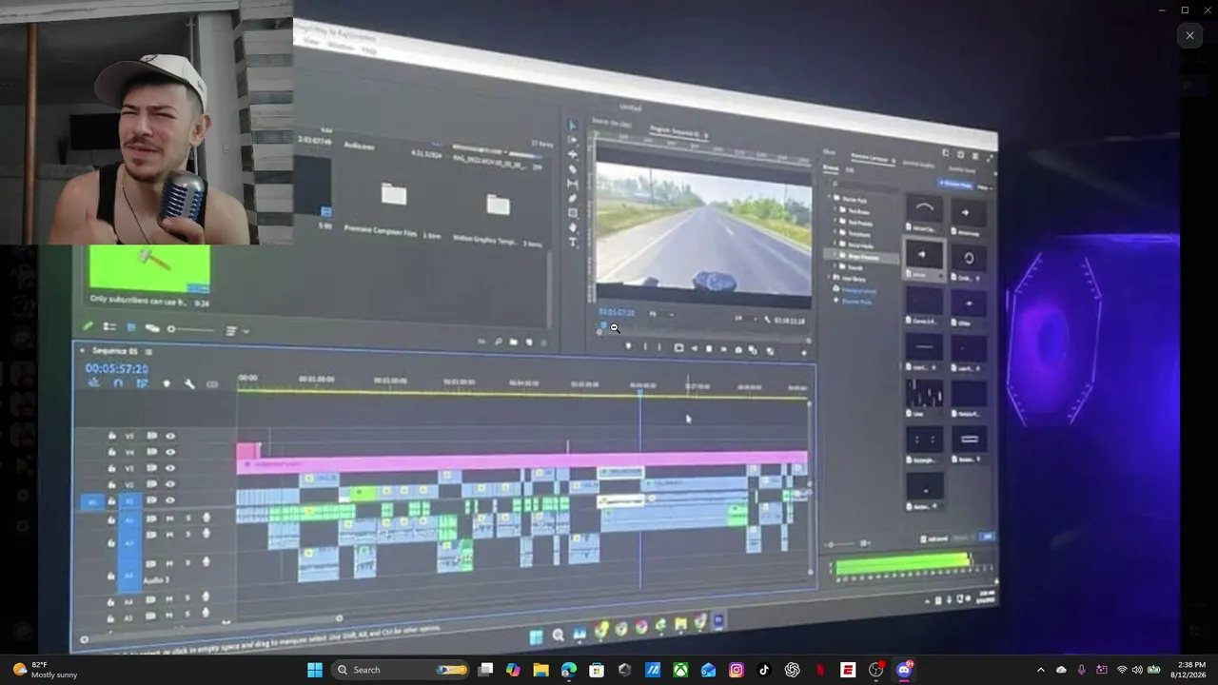Switch to the Source monitor tab
The height and width of the screenshot is (685, 1218).
612,123
